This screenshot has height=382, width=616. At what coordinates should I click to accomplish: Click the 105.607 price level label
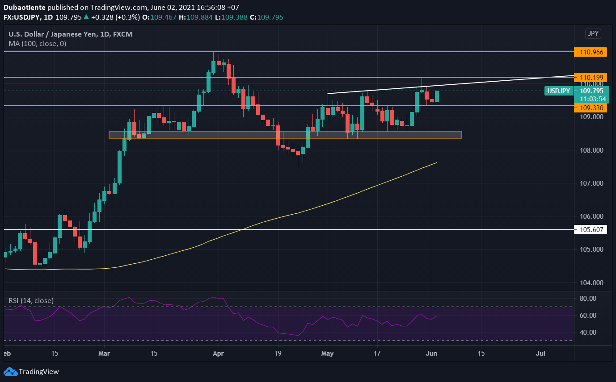point(591,230)
